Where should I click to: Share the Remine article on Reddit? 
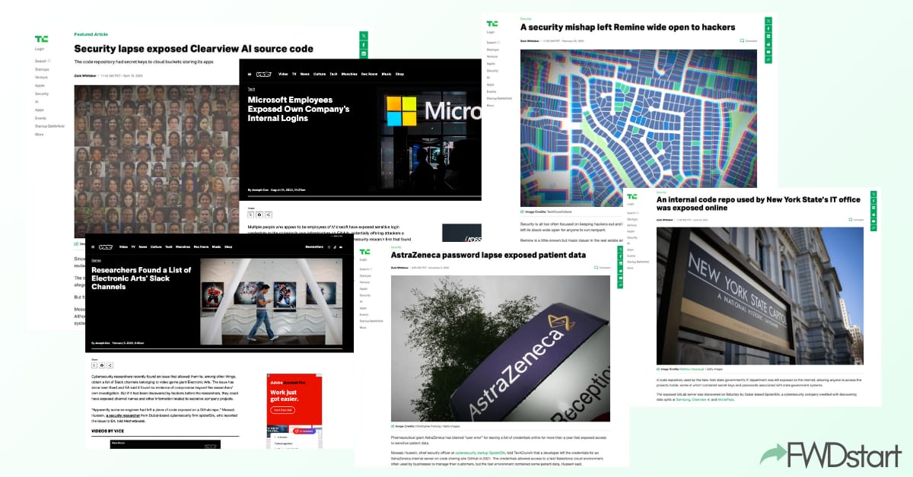point(768,43)
